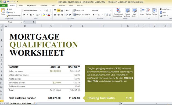This screenshot has width=172, height=105.
Task: Click the Percent Style icon
Action: click(x=99, y=14)
